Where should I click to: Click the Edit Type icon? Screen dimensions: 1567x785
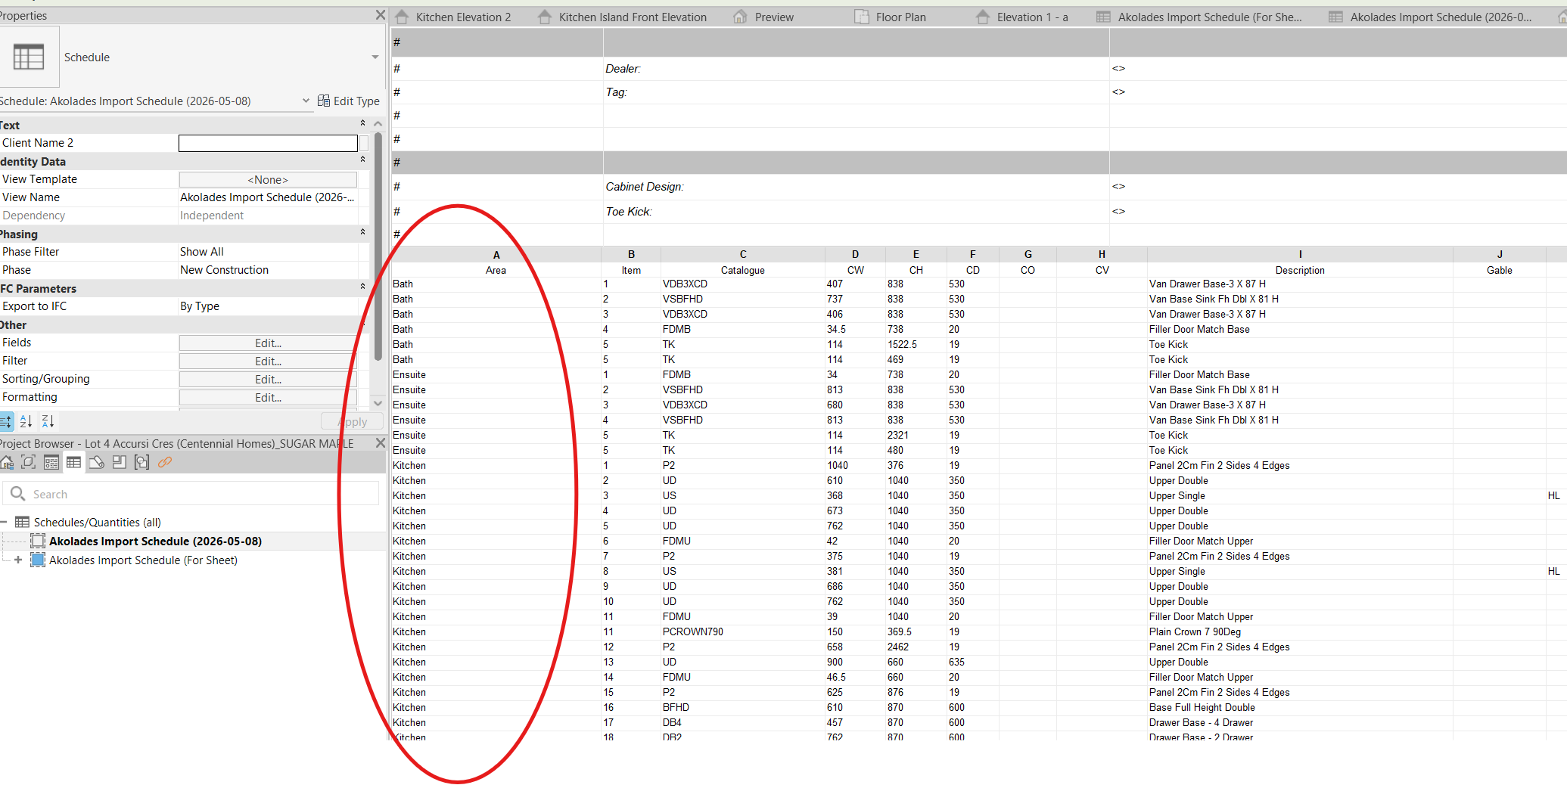pyautogui.click(x=324, y=101)
